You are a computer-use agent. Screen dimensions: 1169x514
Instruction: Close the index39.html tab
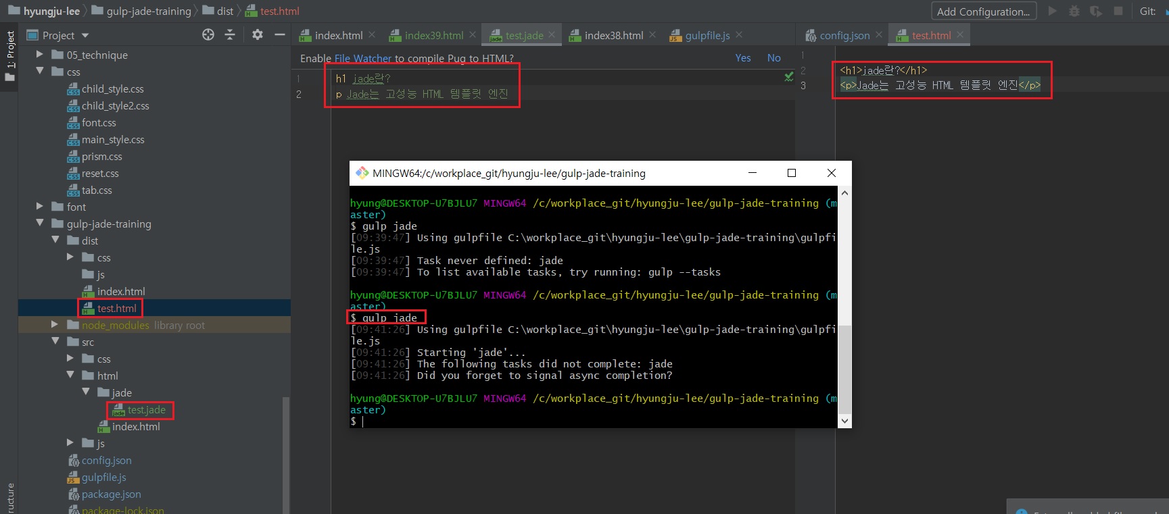(473, 34)
